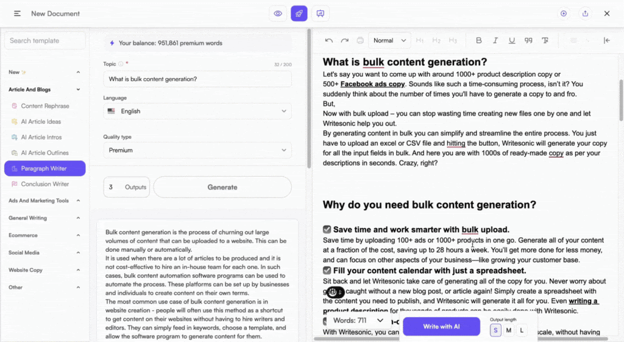Click the 3 Outputs number field
Screen dimensions: 624x342
coord(127,187)
